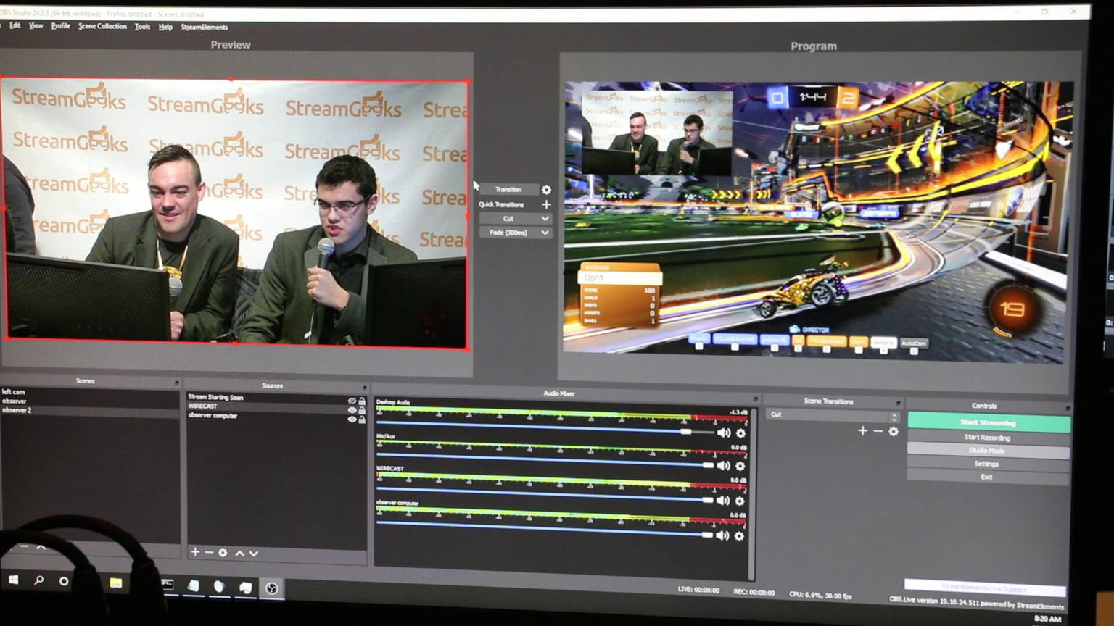This screenshot has height=626, width=1114.
Task: Open transition properties gear next to Transition button
Action: (x=546, y=190)
